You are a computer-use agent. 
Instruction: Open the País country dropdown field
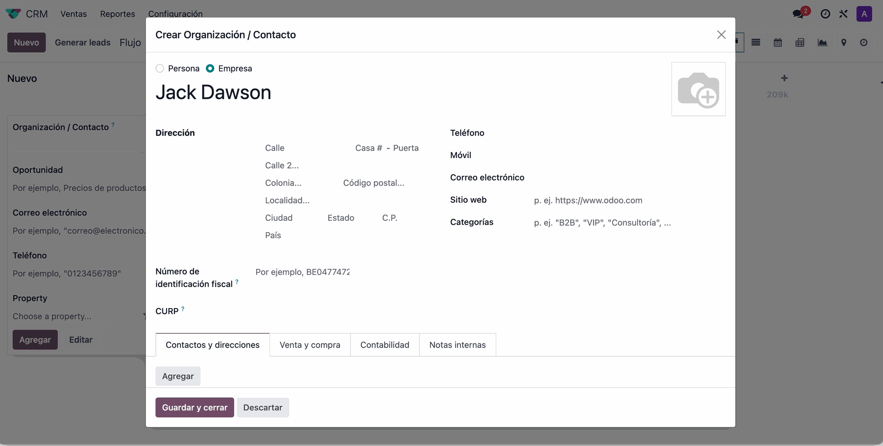point(340,235)
